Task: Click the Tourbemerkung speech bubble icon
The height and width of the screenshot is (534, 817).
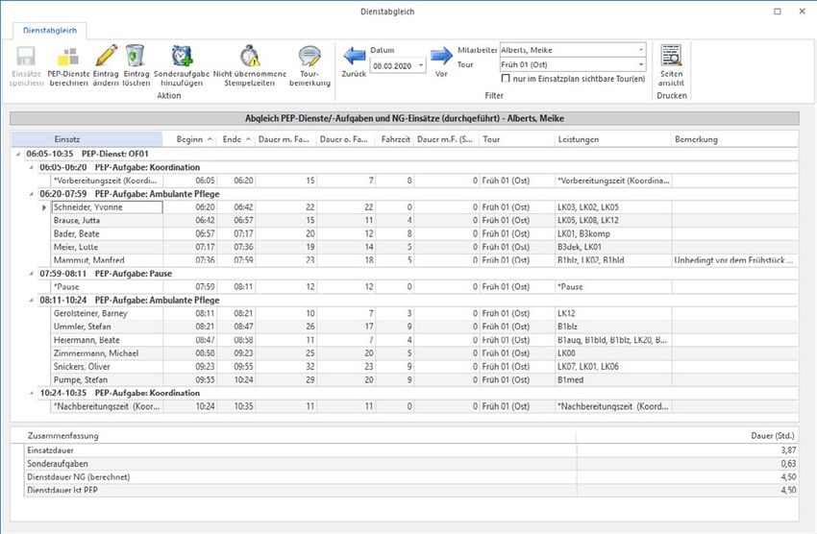Action: click(x=309, y=57)
